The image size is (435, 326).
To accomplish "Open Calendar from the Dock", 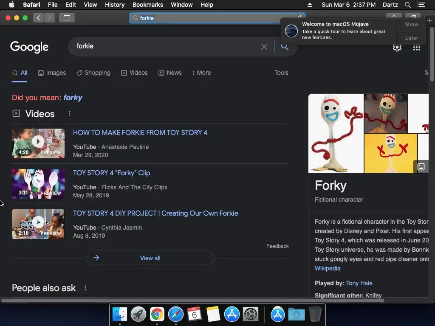I will [194, 315].
